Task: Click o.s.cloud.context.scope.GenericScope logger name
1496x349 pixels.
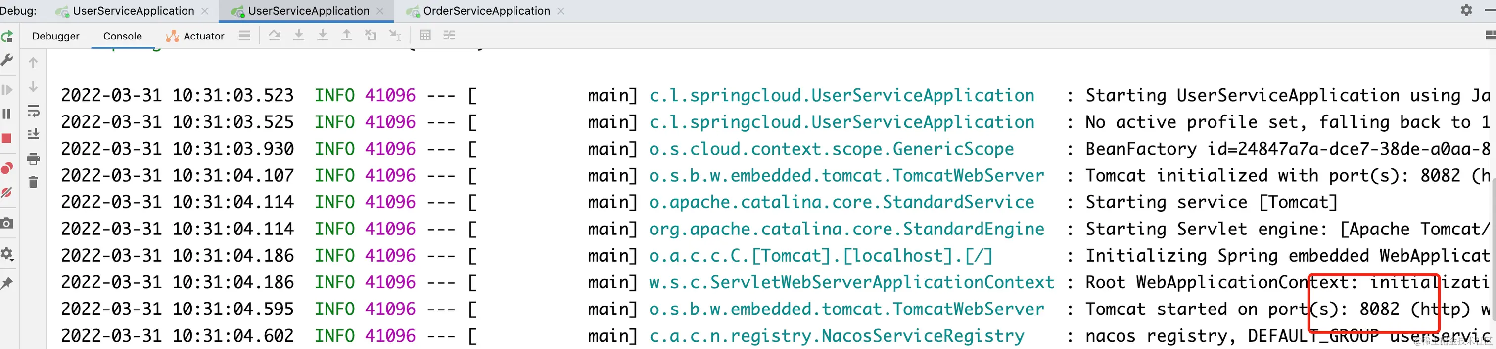Action: click(x=831, y=149)
